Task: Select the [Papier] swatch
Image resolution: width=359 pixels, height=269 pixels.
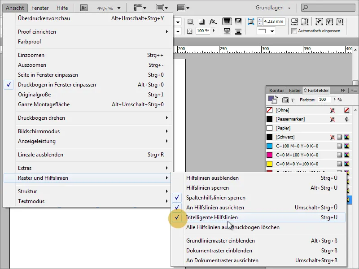Action: click(309, 128)
